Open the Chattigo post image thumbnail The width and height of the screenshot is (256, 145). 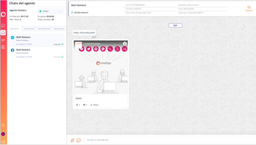(101, 67)
